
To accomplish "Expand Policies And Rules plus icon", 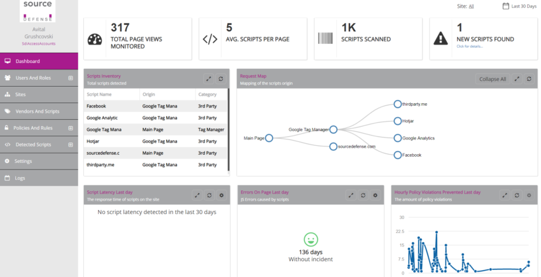I will pos(71,128).
